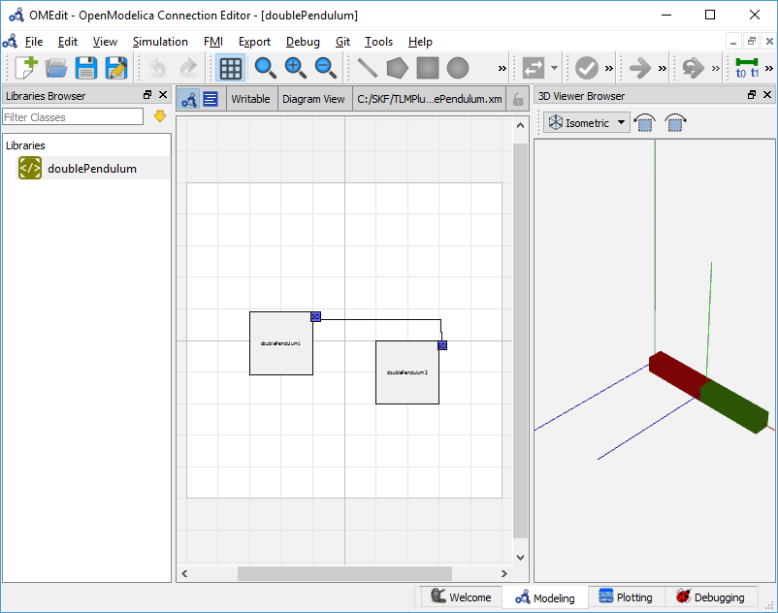Open the Check Model toolbar icon
Screen dimensions: 778x613
[588, 68]
